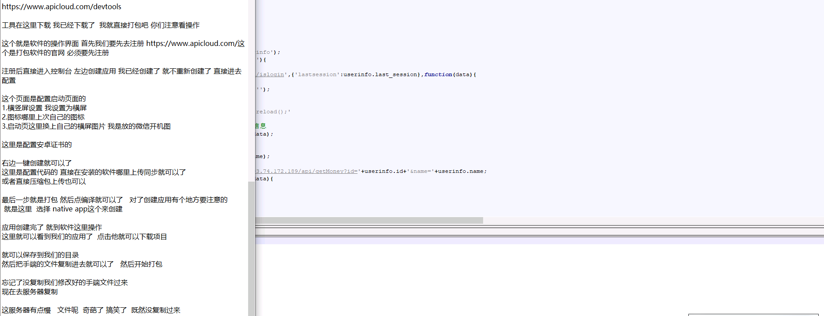
Task: Place cursor on the 'function' keyword
Action: [x=438, y=74]
